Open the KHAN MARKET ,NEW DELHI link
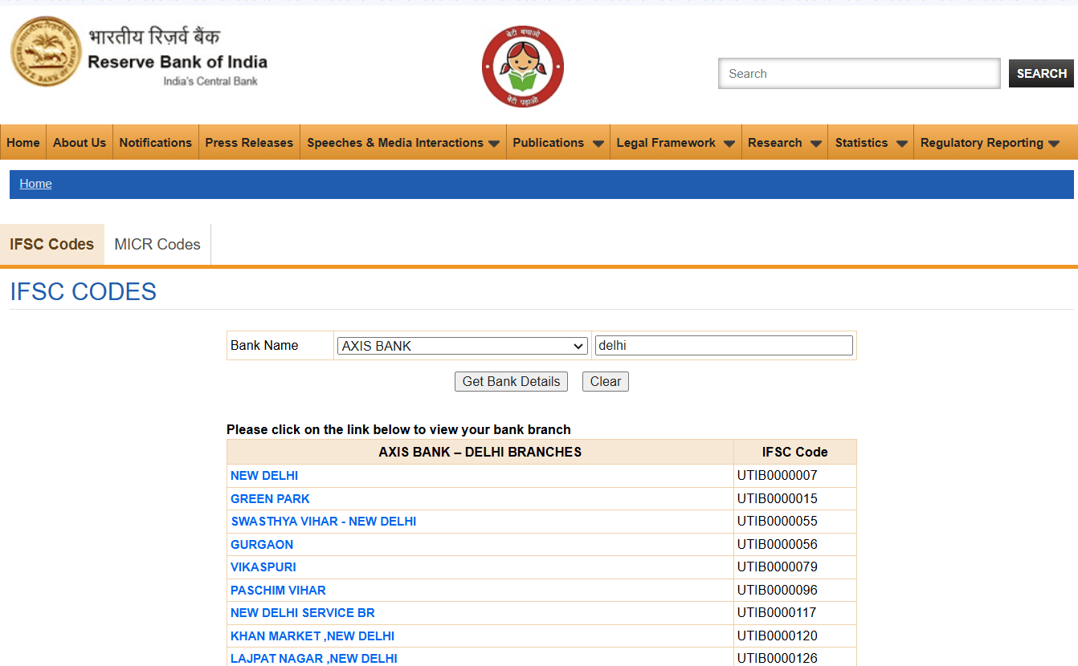Image resolution: width=1078 pixels, height=666 pixels. pyautogui.click(x=312, y=636)
